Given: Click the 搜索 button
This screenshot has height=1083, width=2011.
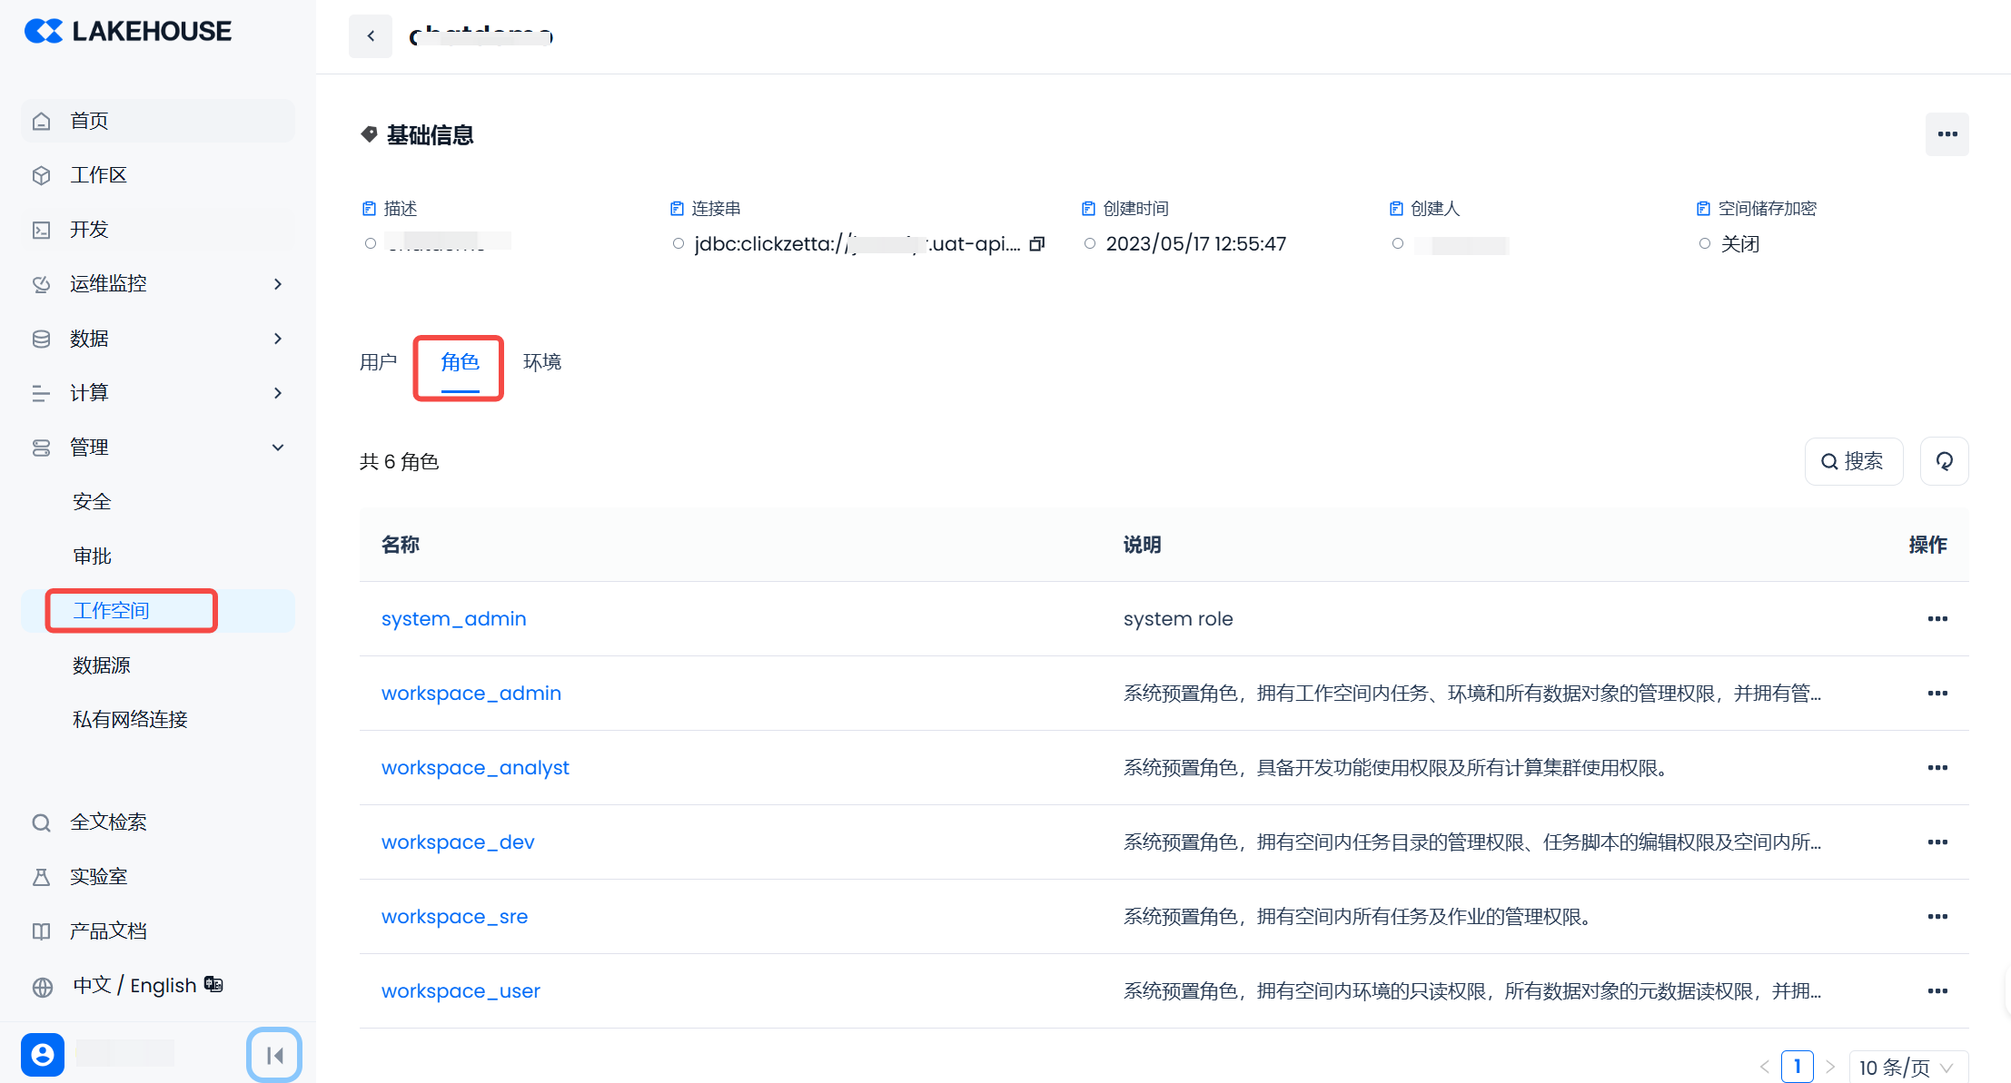Looking at the screenshot, I should pos(1853,461).
